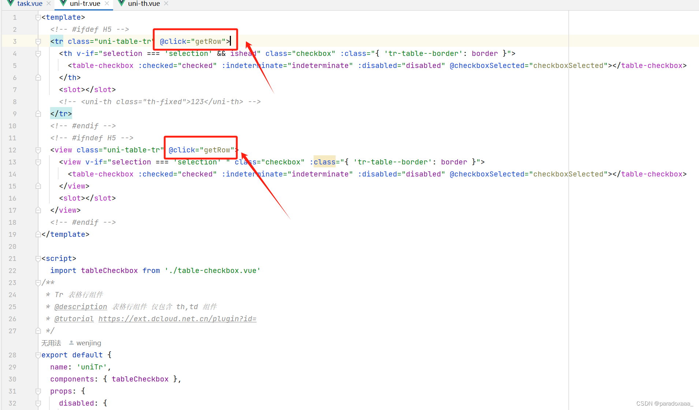
Task: Switch to the uni-th.vue tab
Action: click(144, 4)
